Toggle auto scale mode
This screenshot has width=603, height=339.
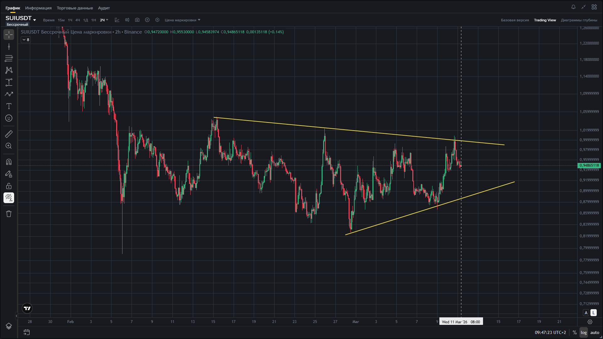595,332
